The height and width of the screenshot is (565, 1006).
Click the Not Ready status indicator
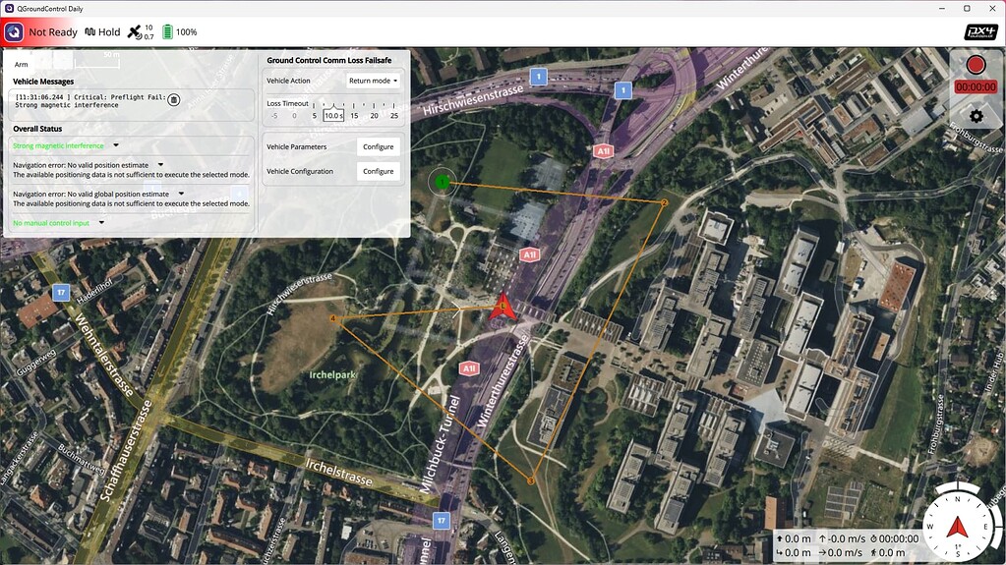click(x=52, y=31)
